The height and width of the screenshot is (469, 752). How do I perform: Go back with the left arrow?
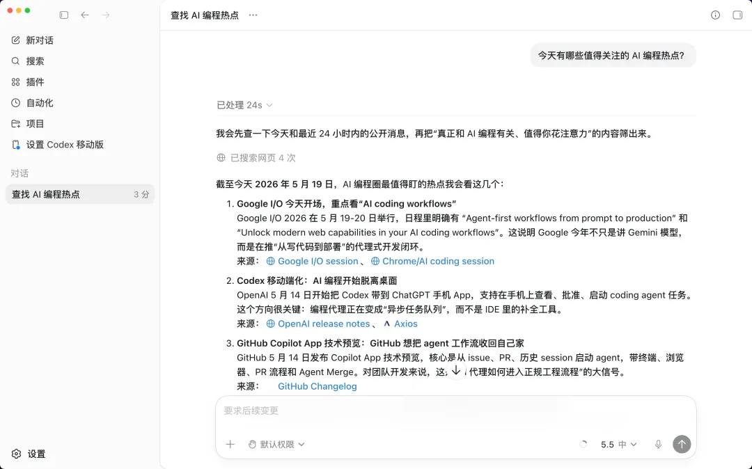(x=85, y=15)
